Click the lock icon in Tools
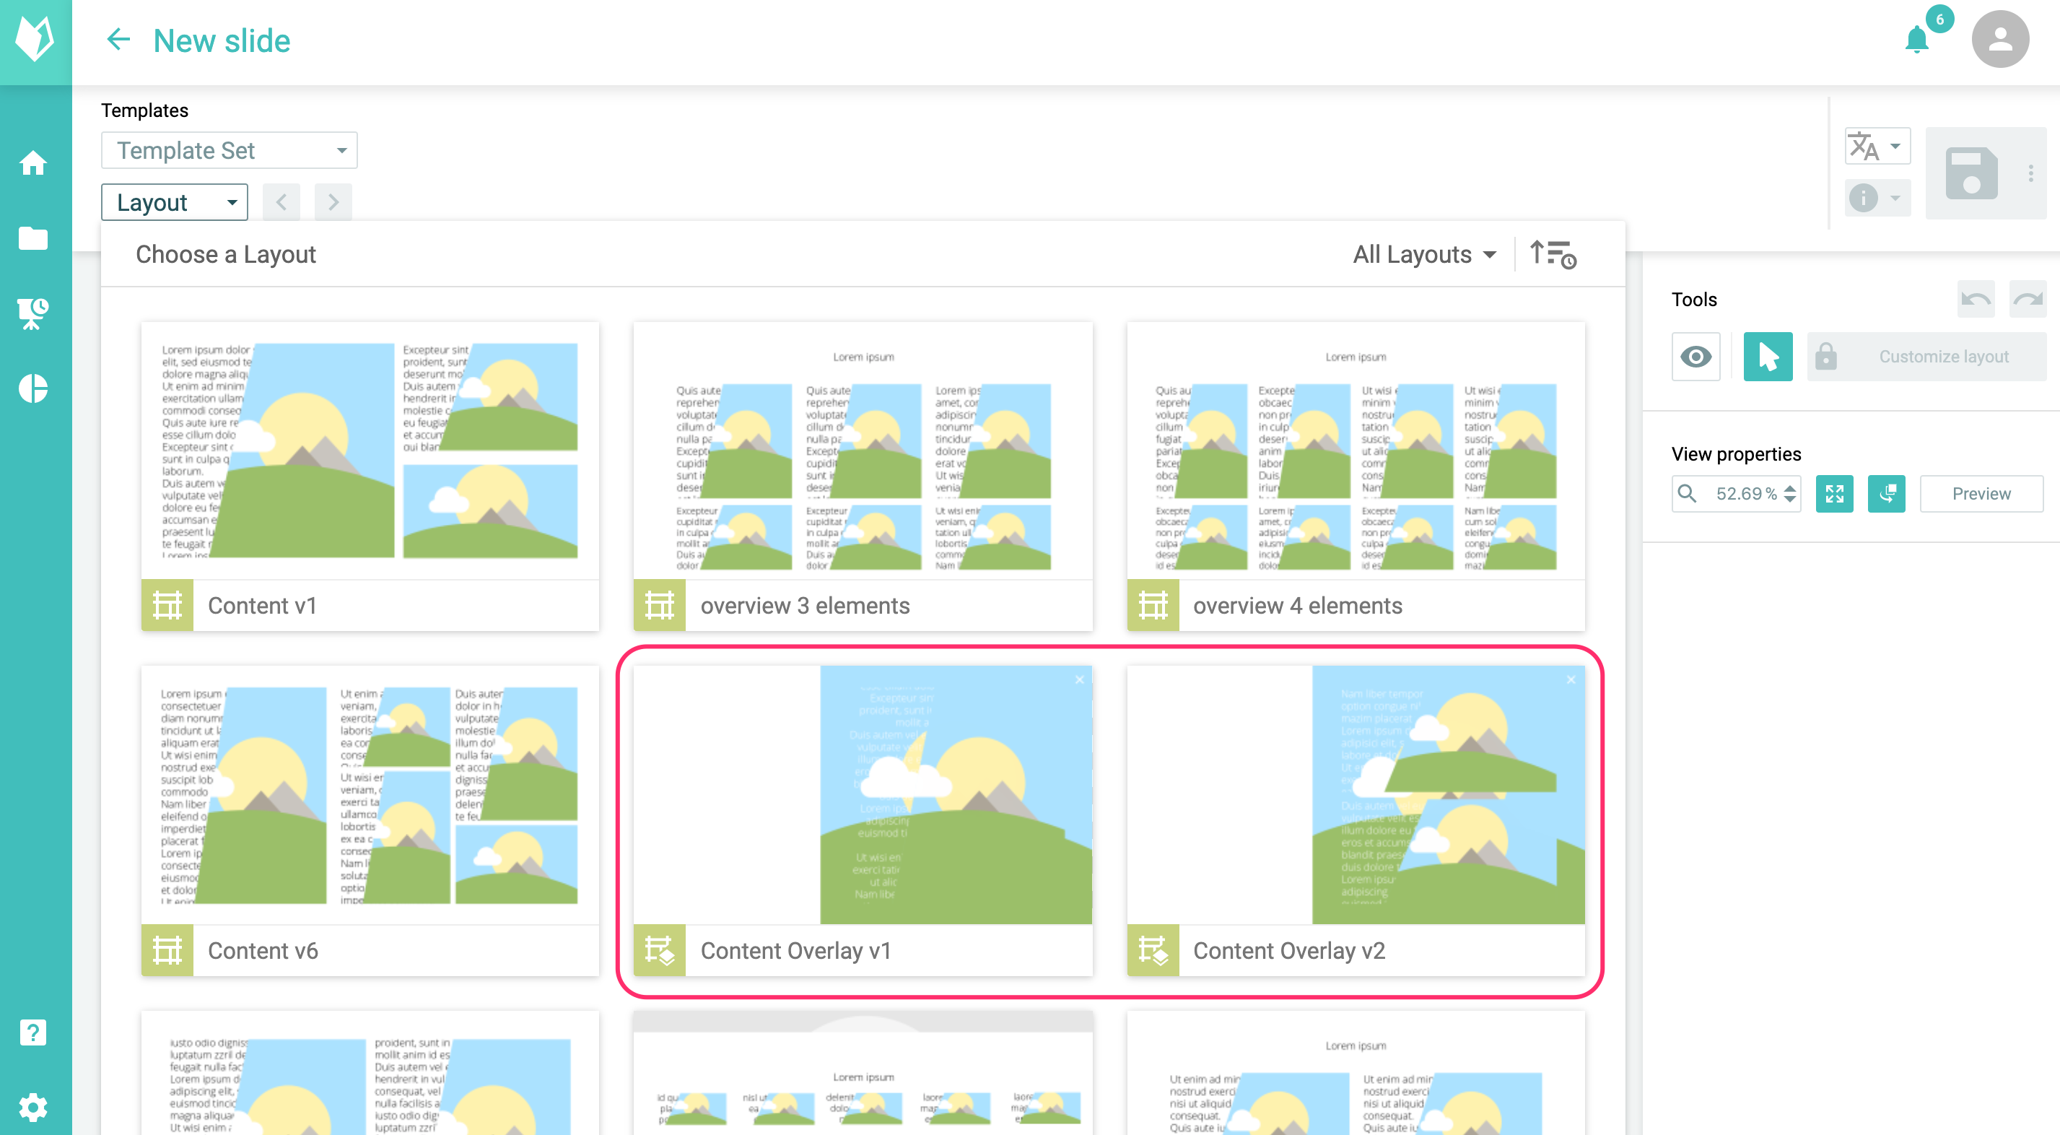 coord(1825,357)
